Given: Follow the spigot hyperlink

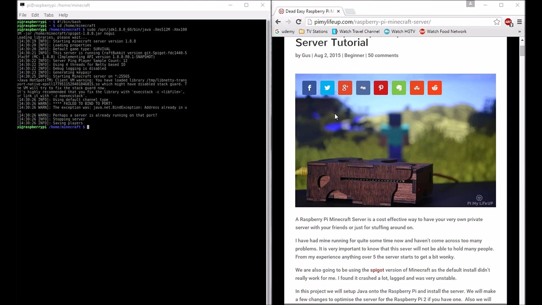Looking at the screenshot, I should [x=377, y=270].
